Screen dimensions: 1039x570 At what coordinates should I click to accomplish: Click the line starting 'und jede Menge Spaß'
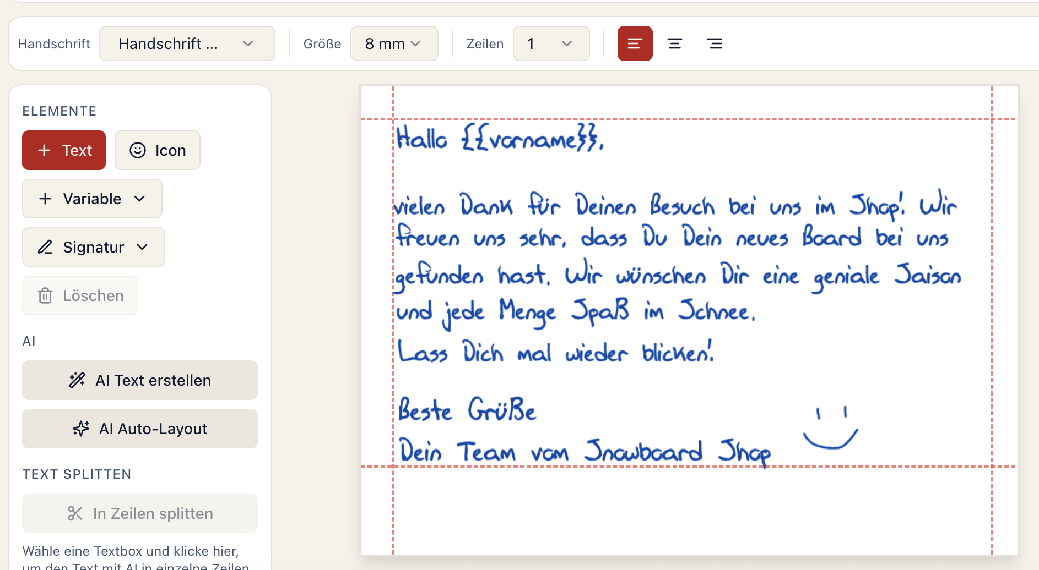point(576,313)
